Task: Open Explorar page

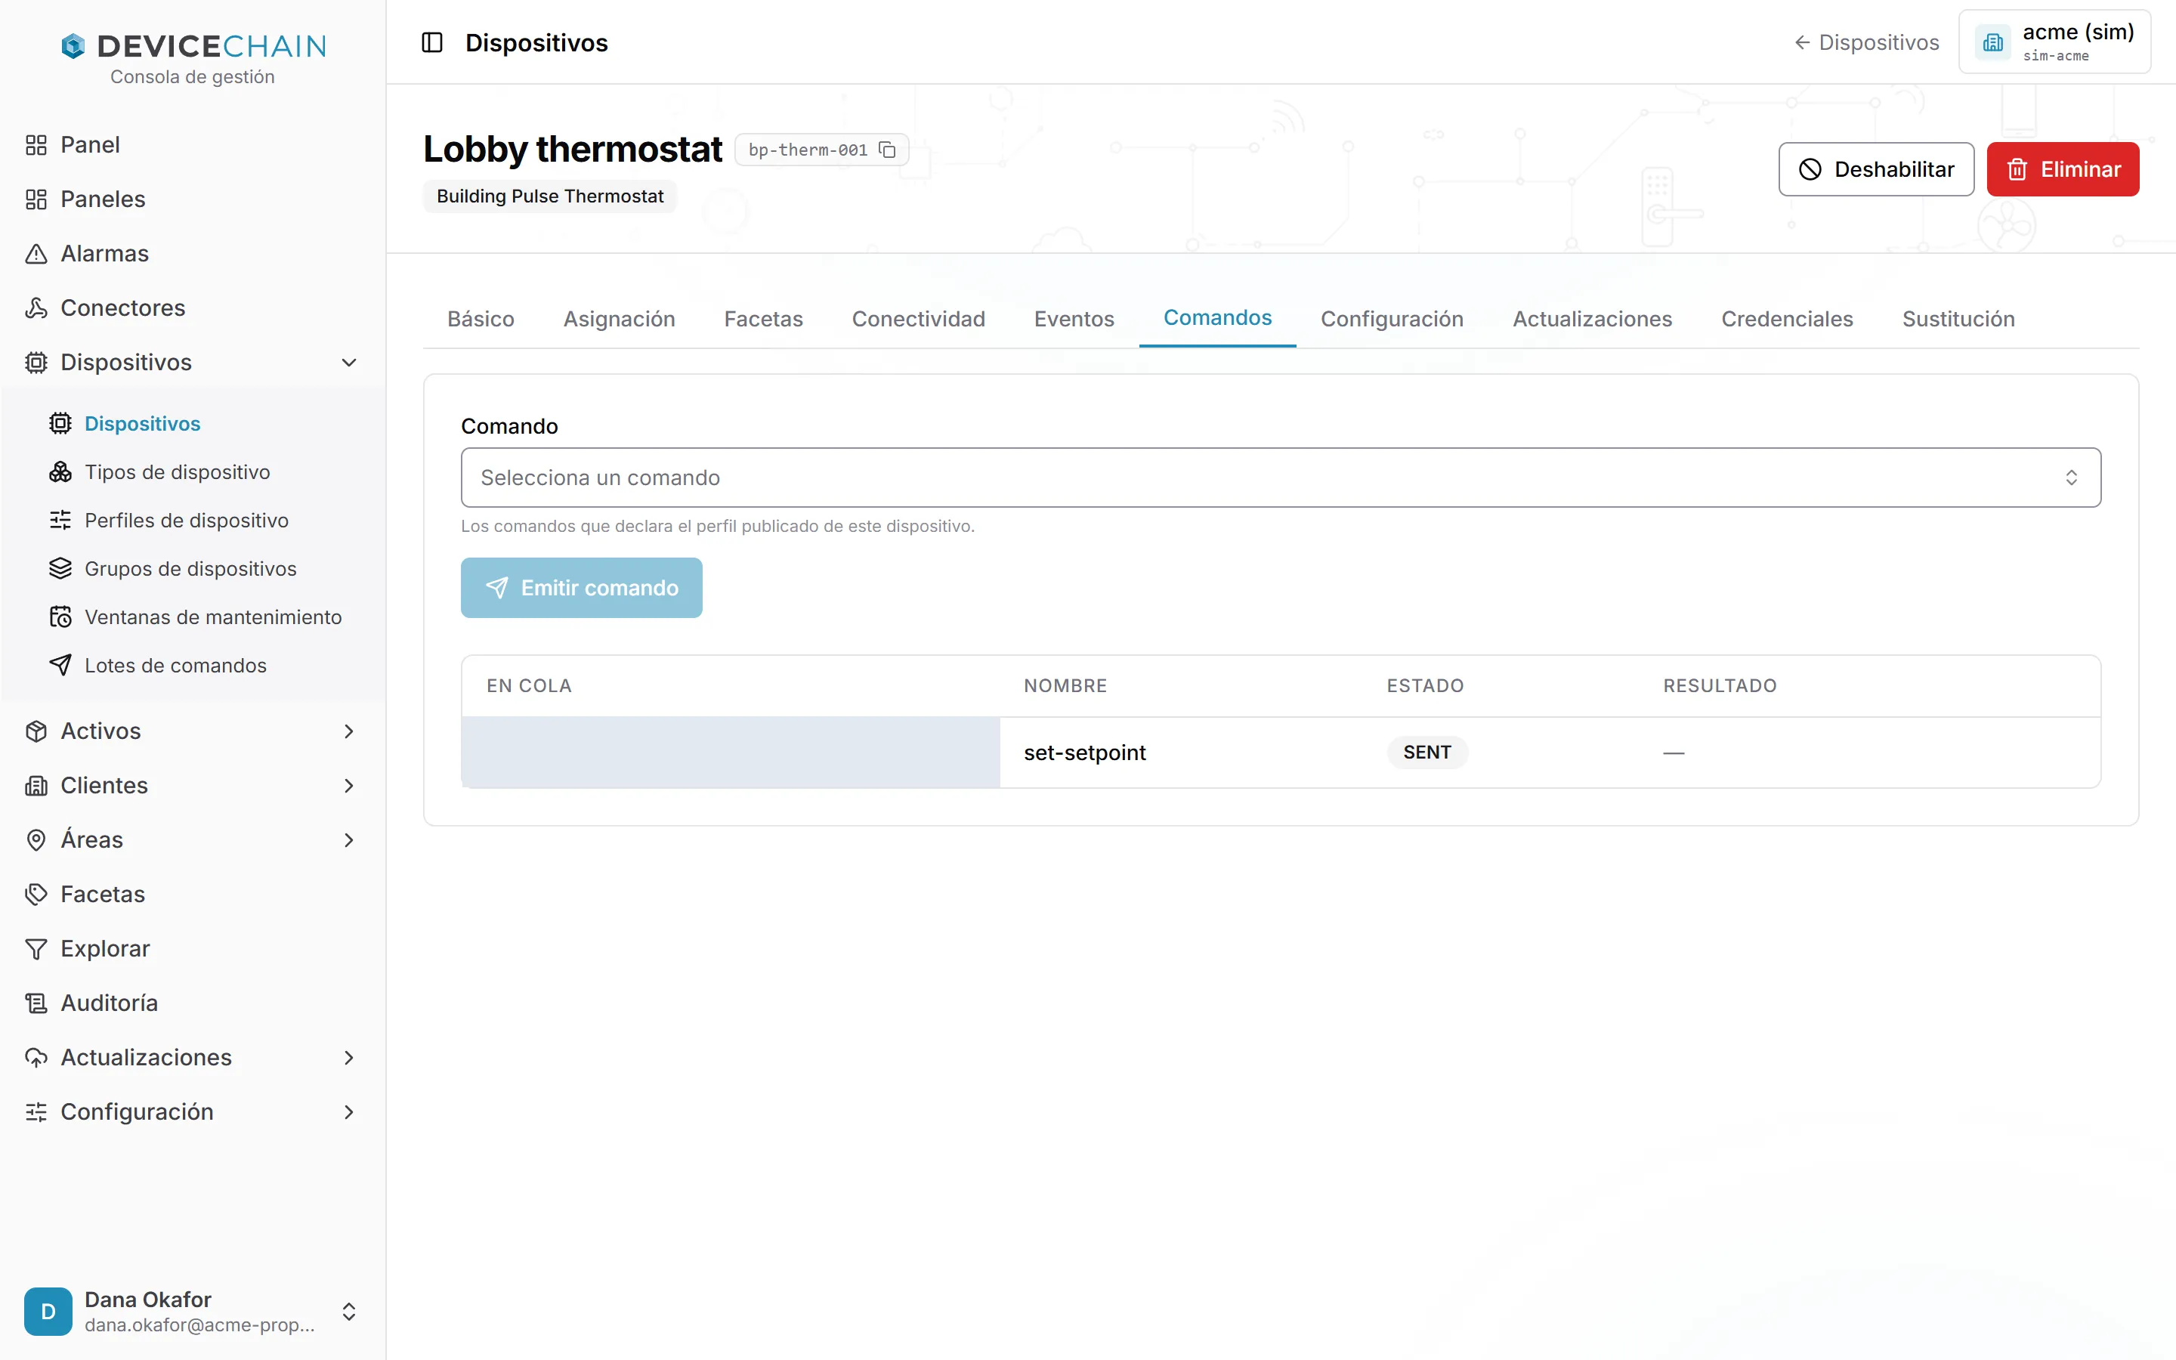Action: tap(193, 949)
